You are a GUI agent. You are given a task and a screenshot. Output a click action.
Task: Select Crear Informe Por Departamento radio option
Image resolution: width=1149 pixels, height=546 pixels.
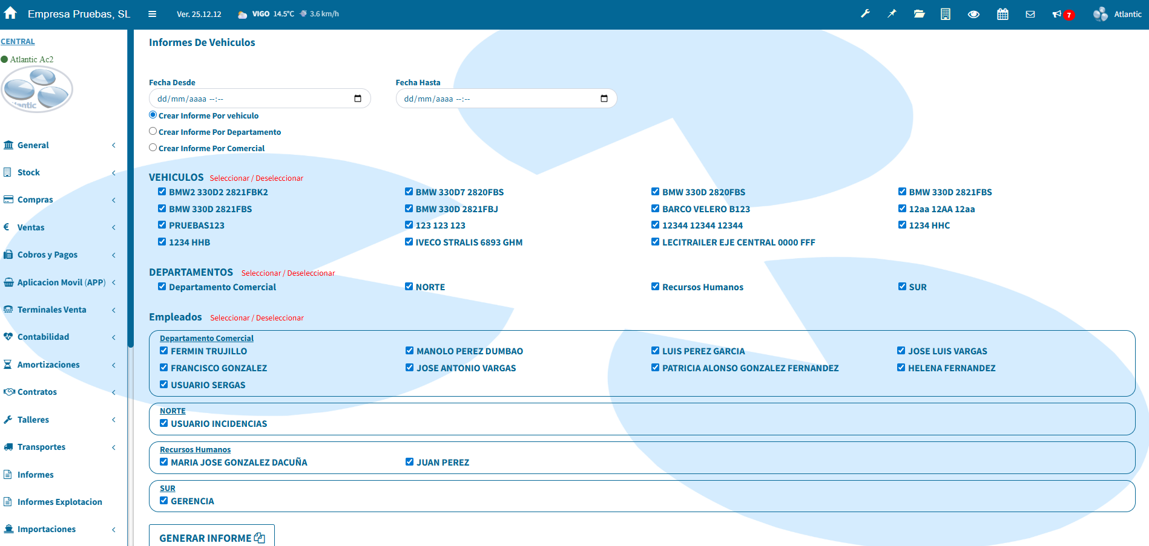pyautogui.click(x=153, y=131)
